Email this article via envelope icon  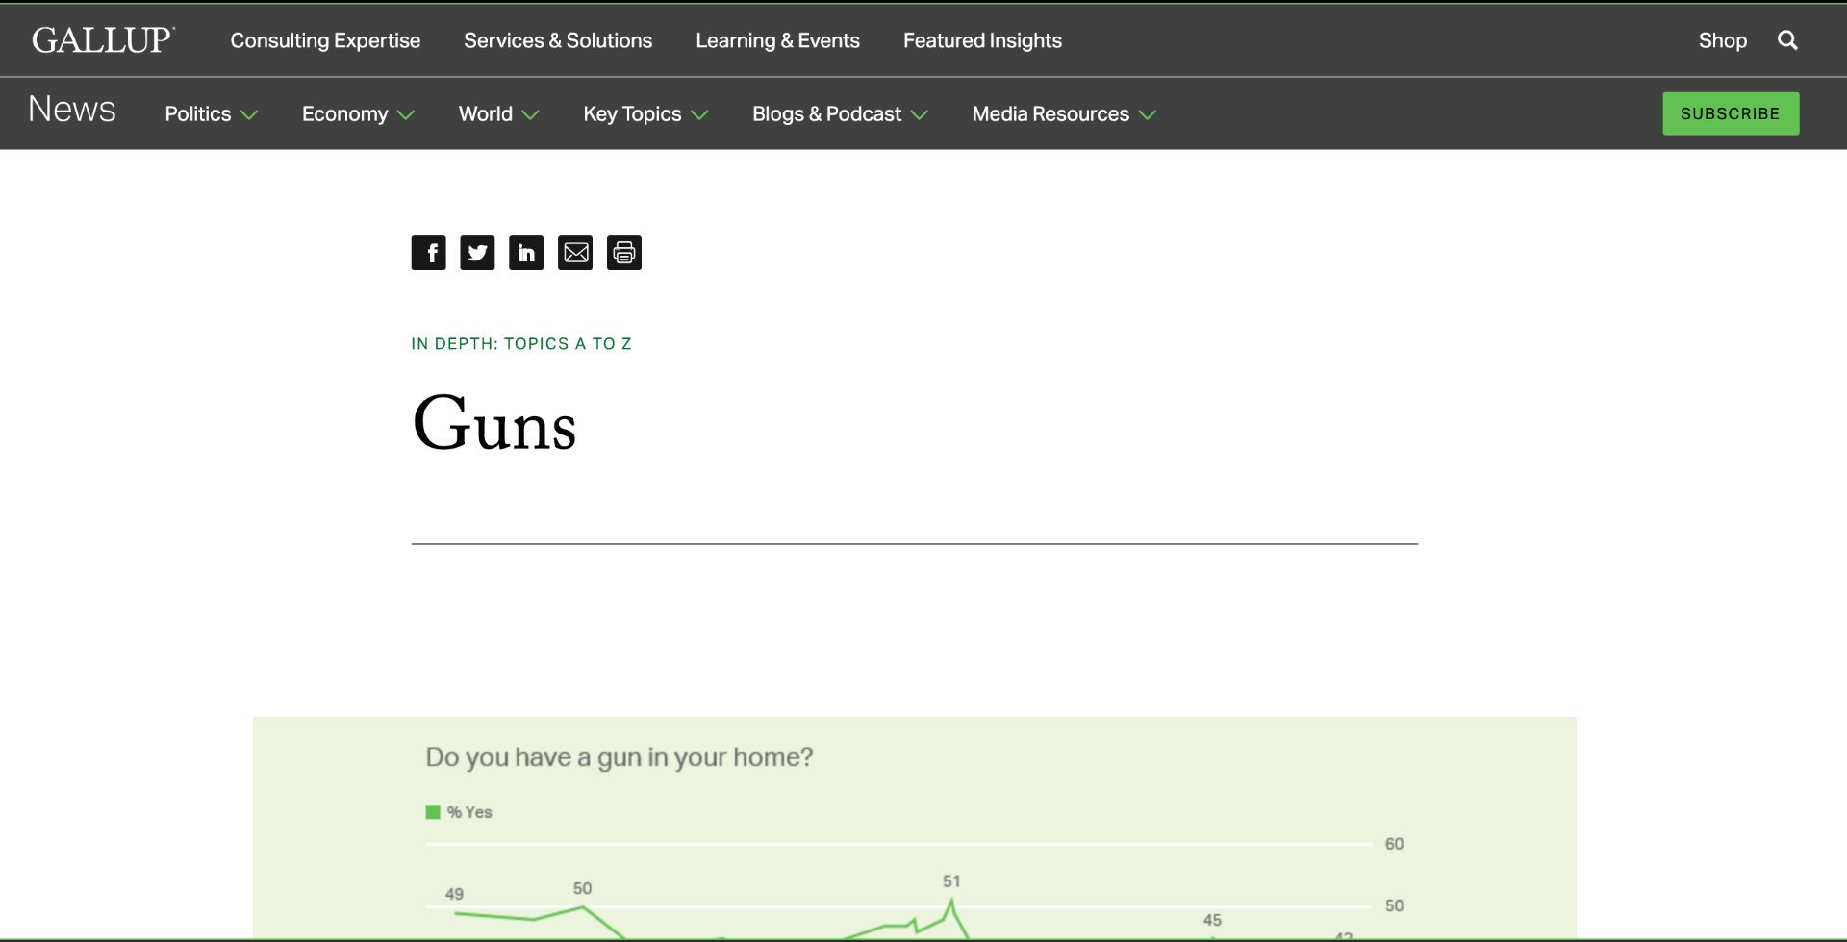point(575,253)
